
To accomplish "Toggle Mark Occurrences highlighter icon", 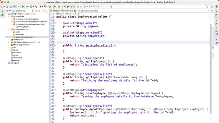I will (71, 6).
